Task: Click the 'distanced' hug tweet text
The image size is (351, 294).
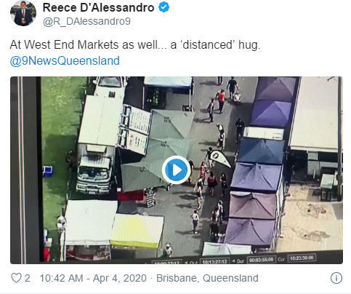Action: (135, 45)
